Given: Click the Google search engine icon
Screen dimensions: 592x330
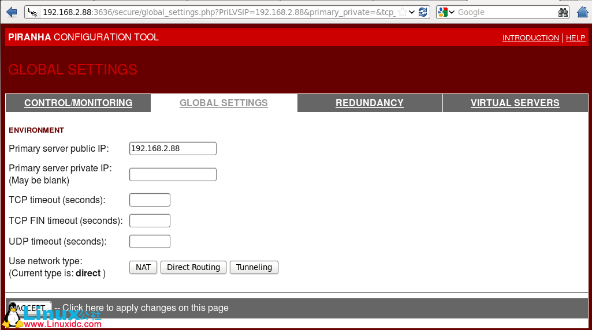Looking at the screenshot, I should (x=443, y=12).
